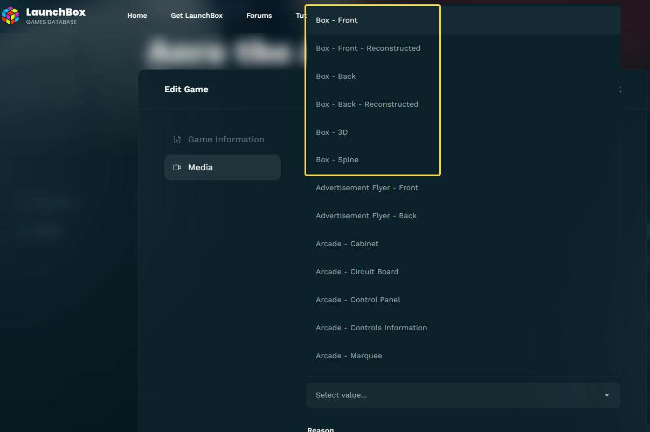Switch to the Game Information tab
This screenshot has height=432, width=650.
(x=226, y=140)
